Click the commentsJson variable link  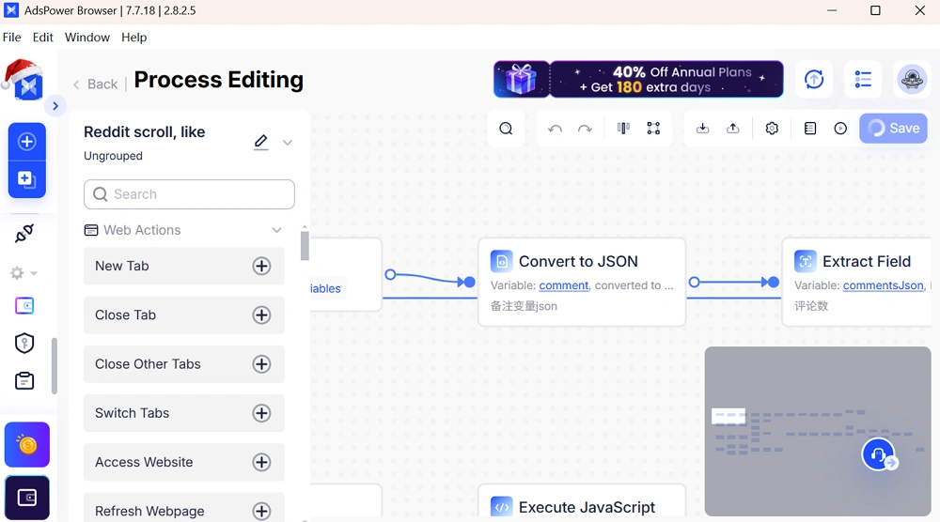pos(883,285)
